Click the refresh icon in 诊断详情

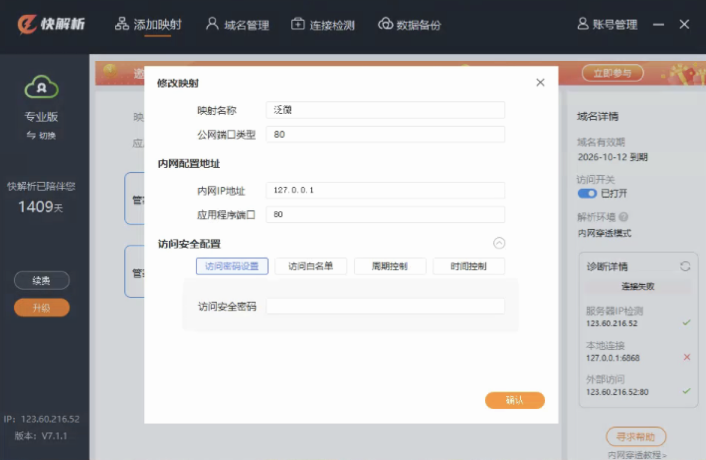click(684, 267)
